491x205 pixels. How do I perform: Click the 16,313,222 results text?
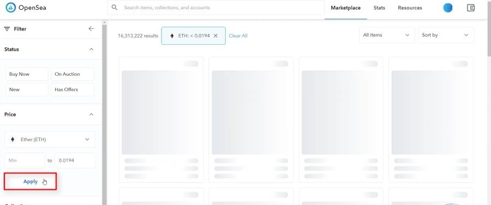(138, 35)
